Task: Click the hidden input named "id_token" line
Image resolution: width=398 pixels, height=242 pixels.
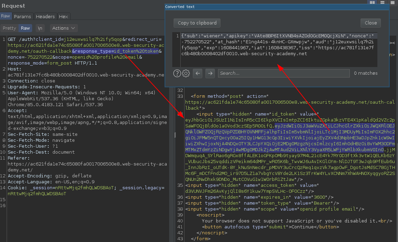Action: point(258,114)
